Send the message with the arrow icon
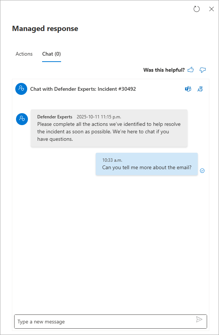This screenshot has height=335, width=219. [199, 319]
